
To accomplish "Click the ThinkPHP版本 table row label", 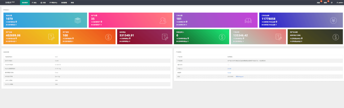I will coord(9,65).
